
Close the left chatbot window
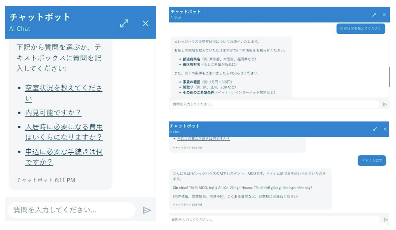tap(145, 24)
